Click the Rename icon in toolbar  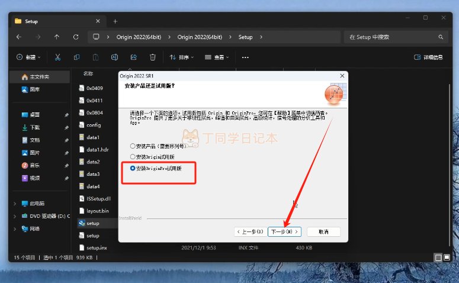pos(114,57)
